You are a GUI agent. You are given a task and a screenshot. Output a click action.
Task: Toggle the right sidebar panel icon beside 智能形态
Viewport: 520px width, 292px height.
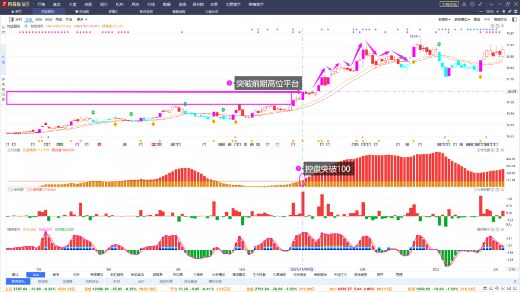pyautogui.click(x=514, y=19)
